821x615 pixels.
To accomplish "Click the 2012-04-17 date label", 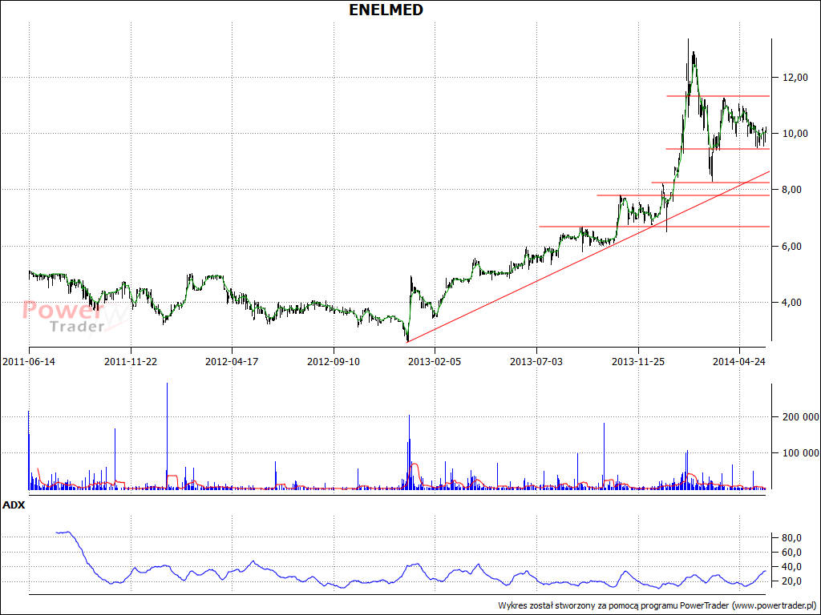I will (x=232, y=361).
